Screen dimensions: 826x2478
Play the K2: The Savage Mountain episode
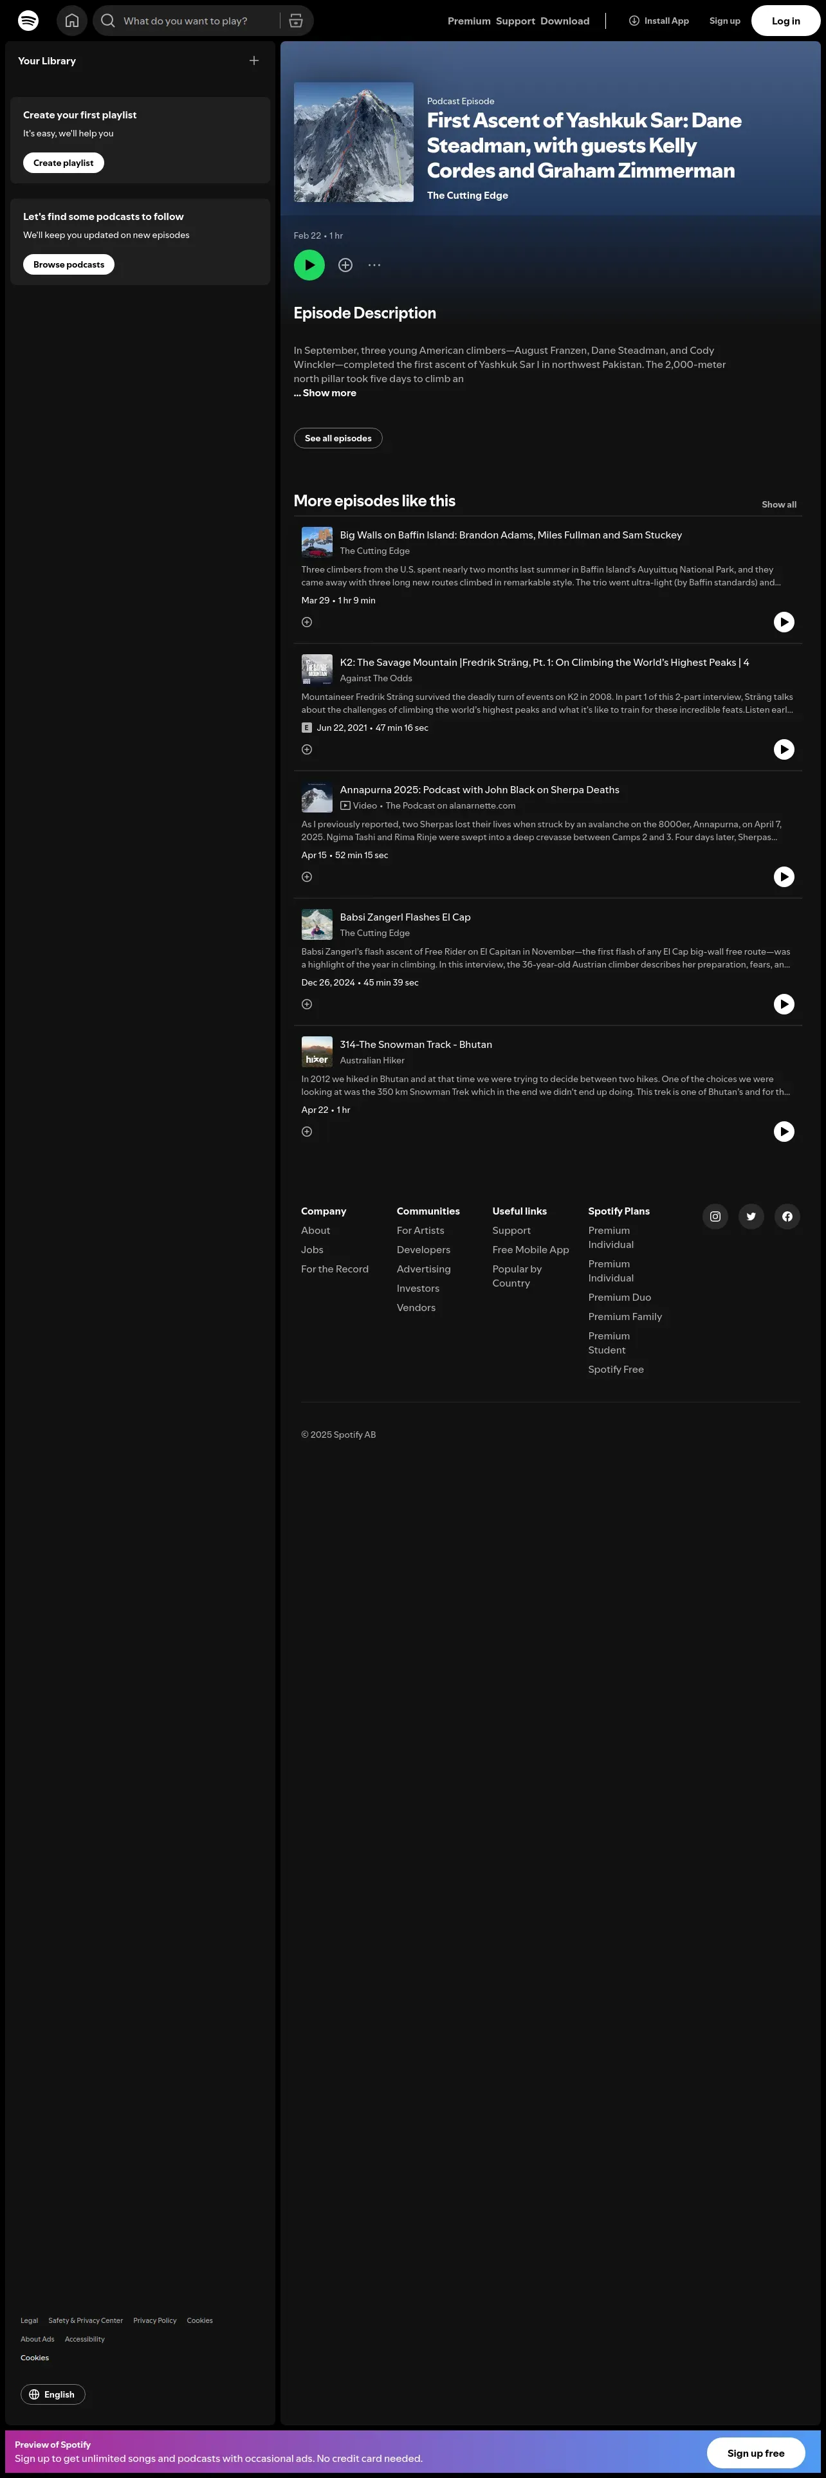[x=785, y=749]
